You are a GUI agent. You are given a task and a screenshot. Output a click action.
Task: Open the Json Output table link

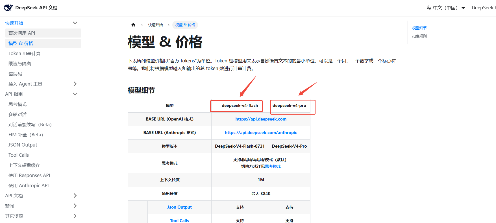tap(179, 207)
